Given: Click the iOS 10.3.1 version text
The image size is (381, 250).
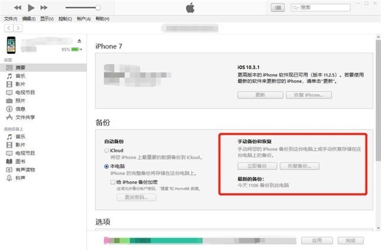Looking at the screenshot, I should (248, 67).
